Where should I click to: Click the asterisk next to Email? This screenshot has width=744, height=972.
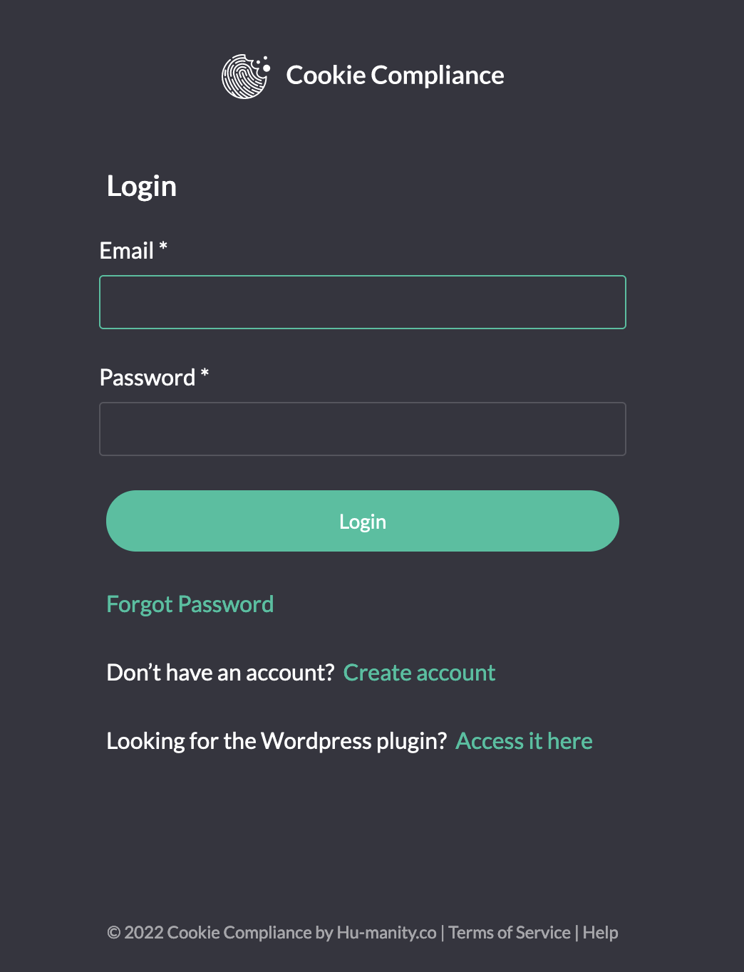point(163,247)
